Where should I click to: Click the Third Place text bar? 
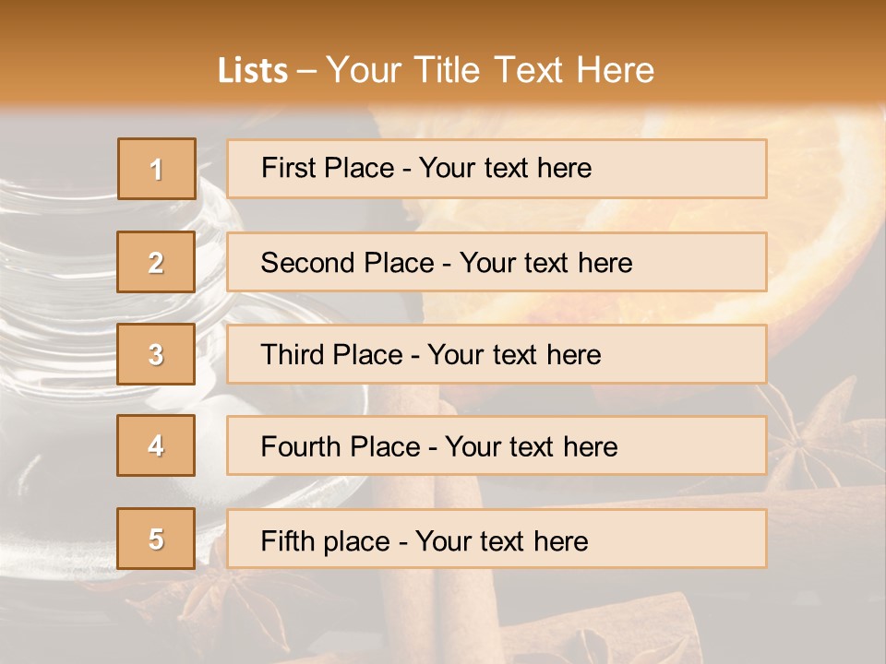pos(497,354)
